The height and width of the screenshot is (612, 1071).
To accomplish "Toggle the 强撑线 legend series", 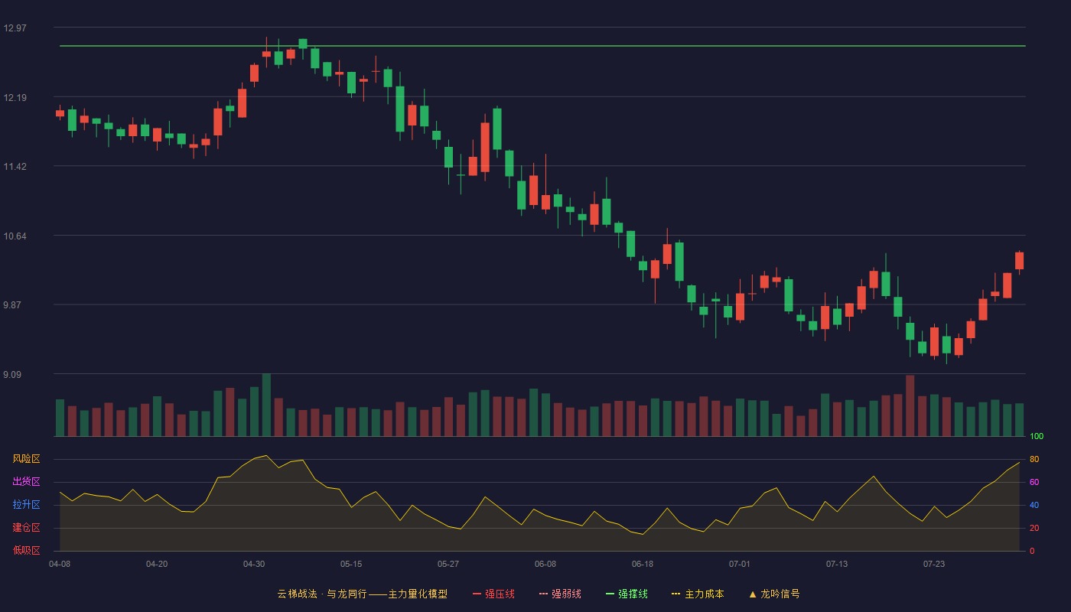I will (x=627, y=594).
